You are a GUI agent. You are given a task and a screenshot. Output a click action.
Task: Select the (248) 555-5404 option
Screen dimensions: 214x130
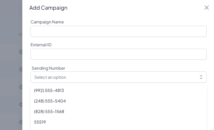pyautogui.click(x=50, y=101)
